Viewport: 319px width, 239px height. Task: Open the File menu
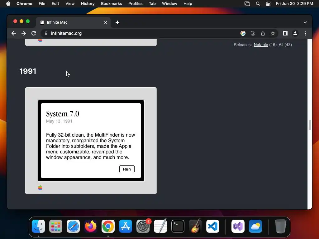click(x=42, y=4)
